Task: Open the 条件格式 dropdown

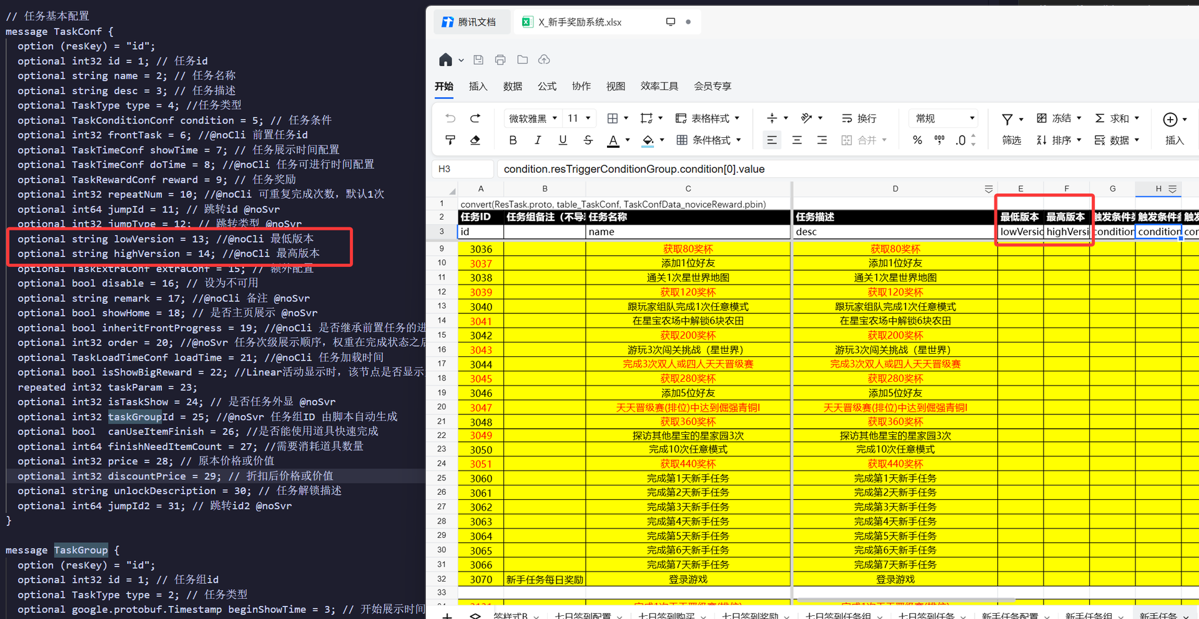Action: [709, 140]
